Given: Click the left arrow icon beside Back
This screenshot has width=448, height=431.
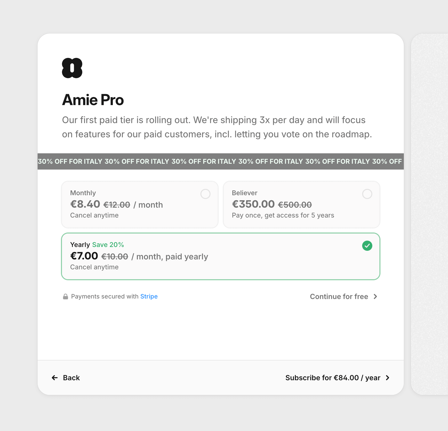Looking at the screenshot, I should (55, 378).
